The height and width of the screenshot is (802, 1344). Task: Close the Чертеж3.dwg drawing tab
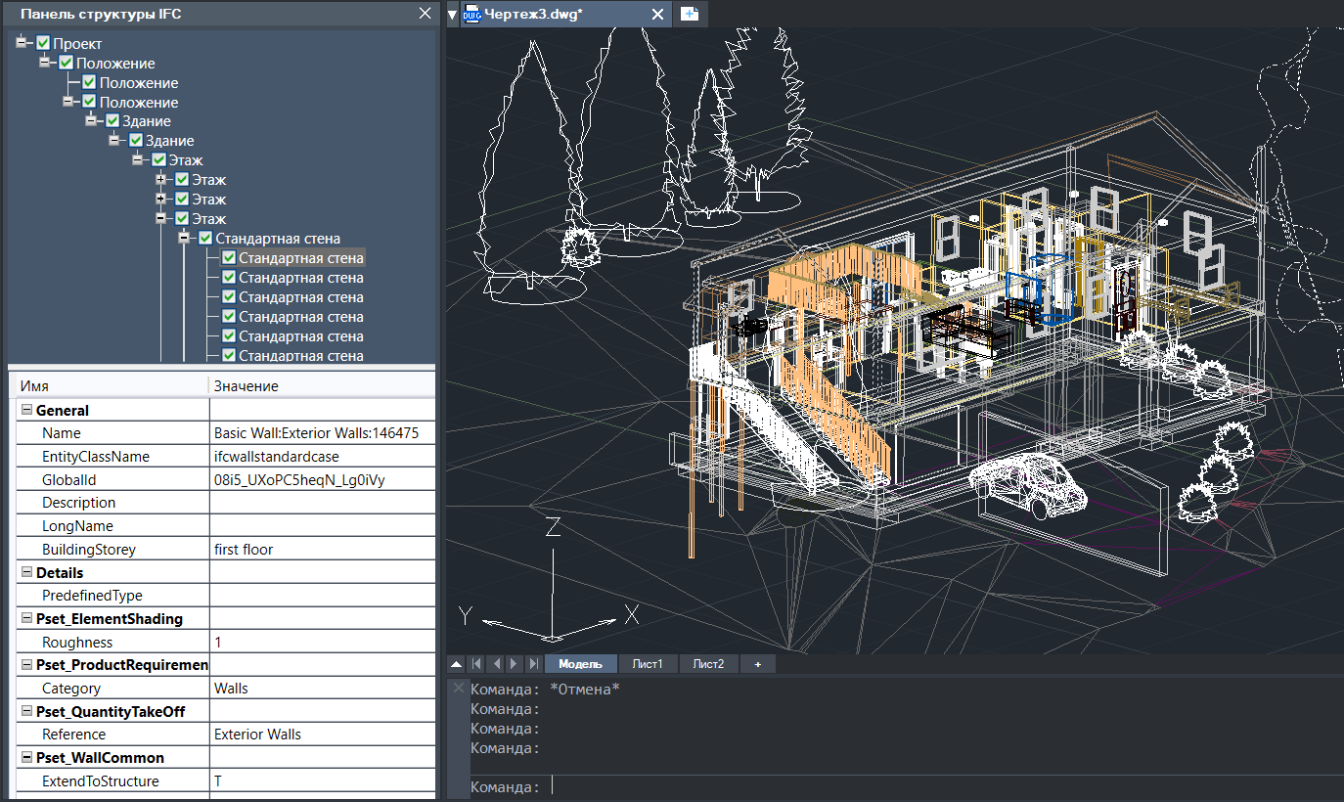(658, 14)
